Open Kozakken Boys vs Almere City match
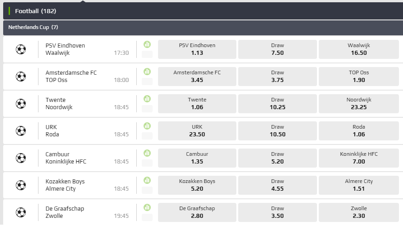Viewport: 403px width, 226px height. click(x=65, y=185)
